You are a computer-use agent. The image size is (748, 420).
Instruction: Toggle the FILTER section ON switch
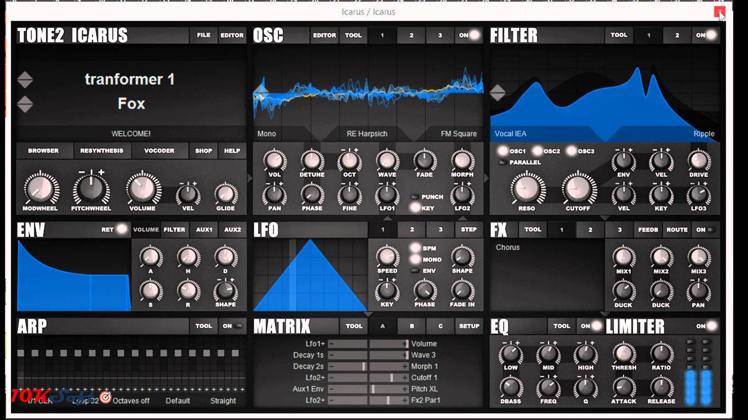pyautogui.click(x=706, y=35)
